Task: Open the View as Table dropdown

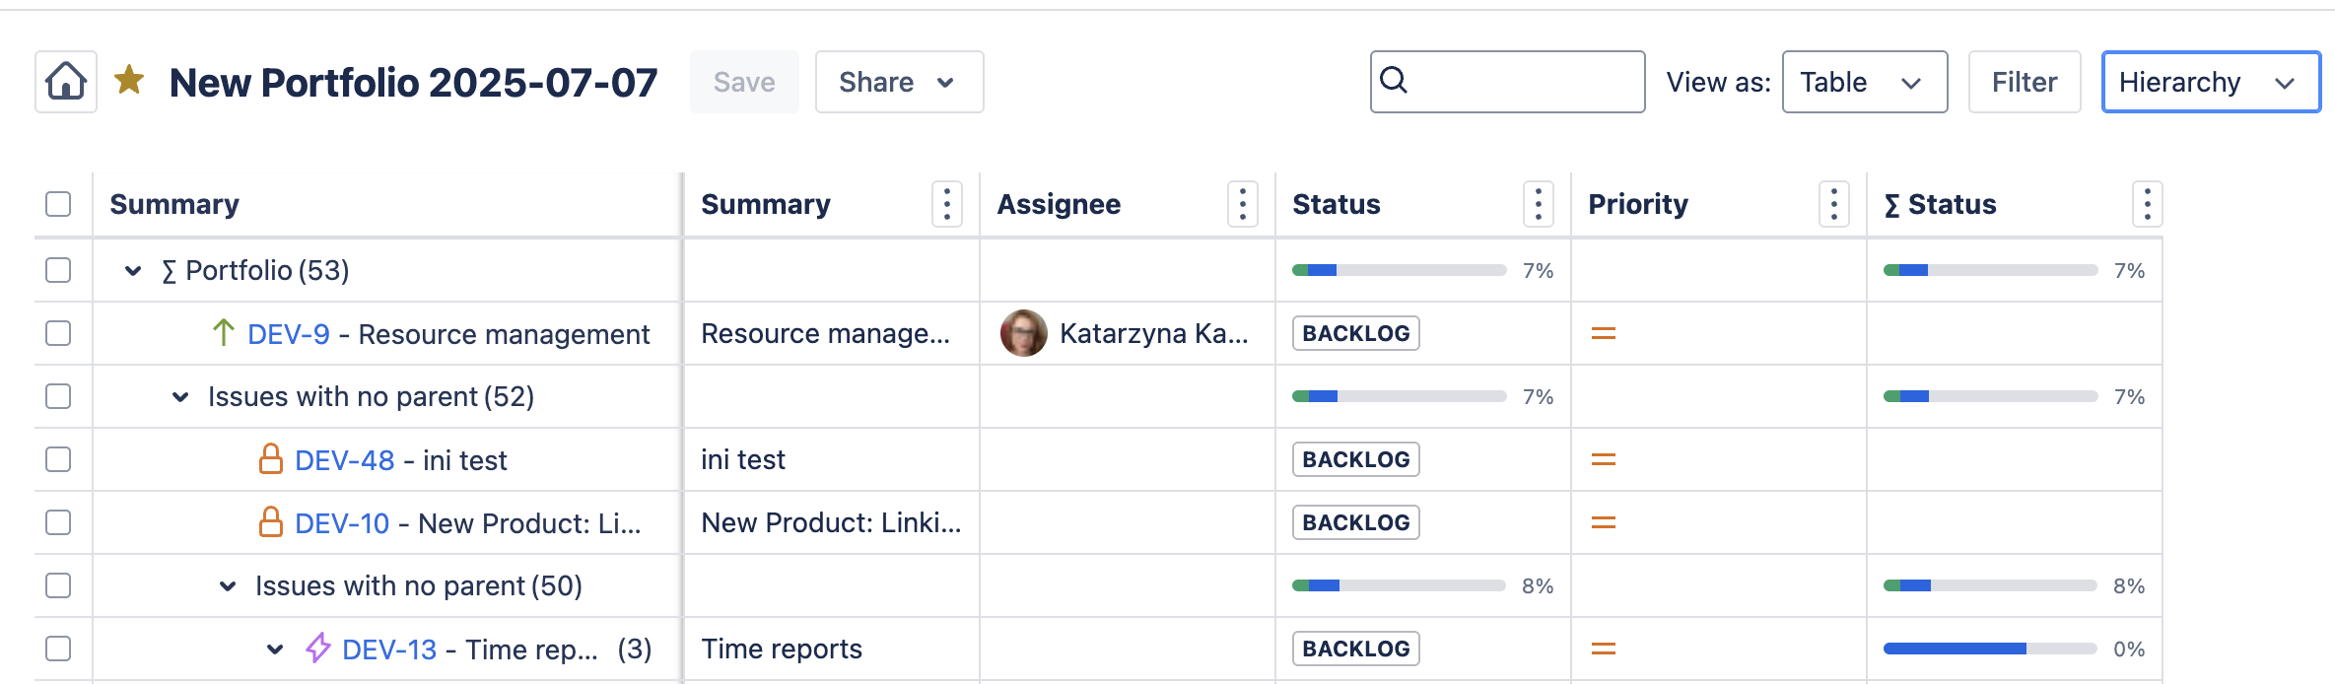Action: [x=1863, y=82]
